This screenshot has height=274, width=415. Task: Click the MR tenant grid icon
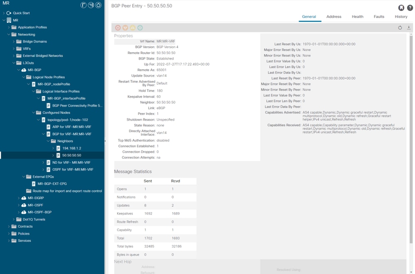(9, 20)
